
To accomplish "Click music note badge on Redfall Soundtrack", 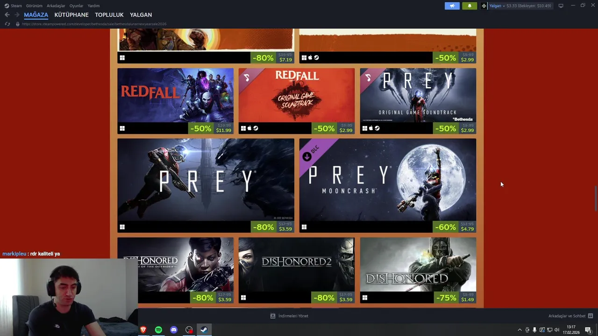I will tap(246, 77).
